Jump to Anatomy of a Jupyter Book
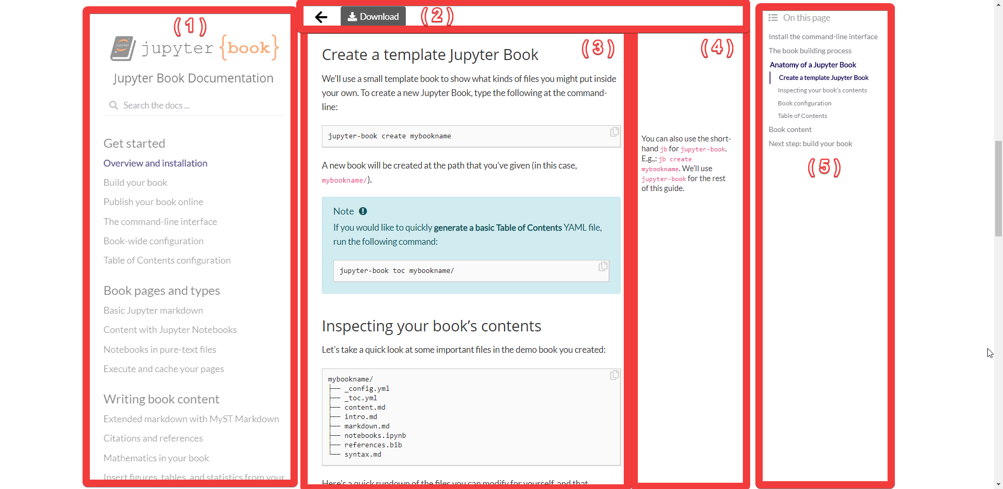 pos(813,65)
